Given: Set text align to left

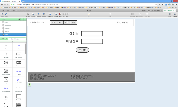Looking at the screenshot, I should pos(64,14).
